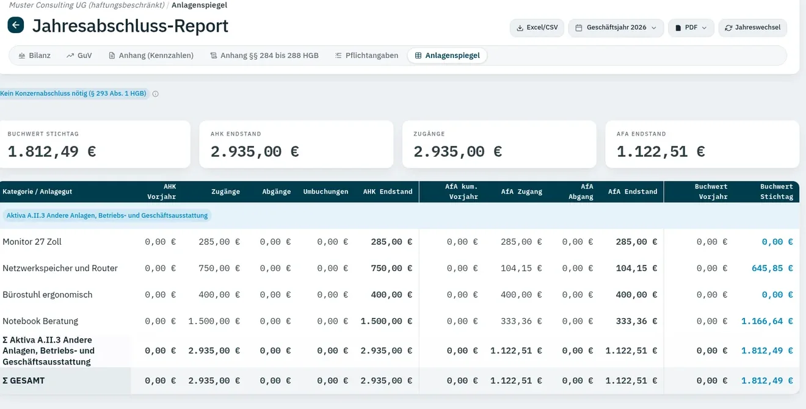Click the Aktiva A.II.3 category badge
The height and width of the screenshot is (409, 806).
tap(107, 215)
